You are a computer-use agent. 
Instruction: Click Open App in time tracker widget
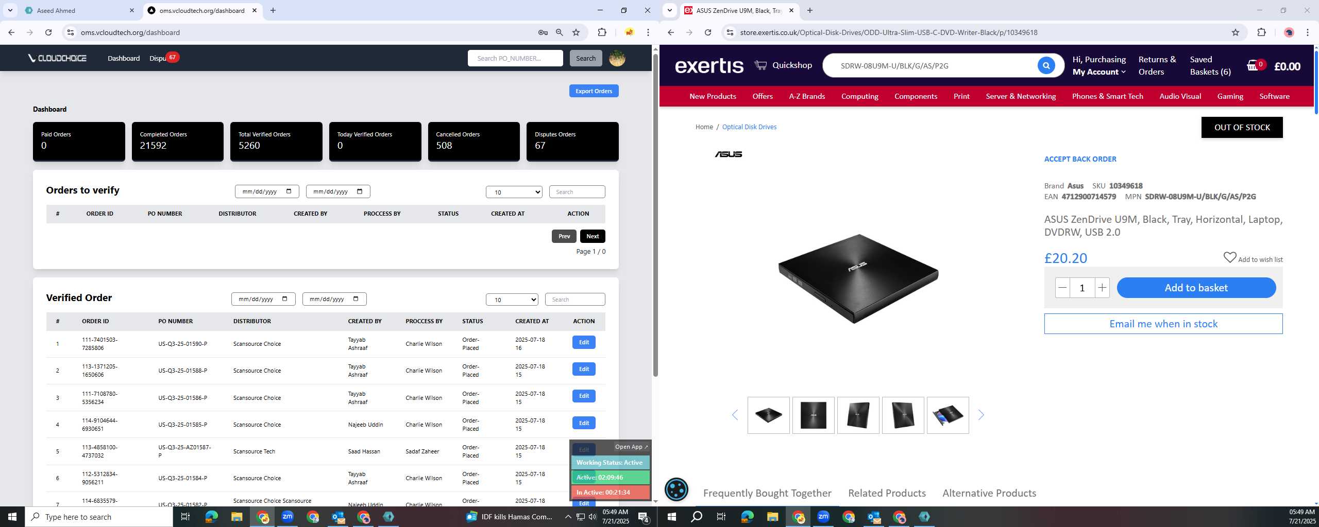tap(632, 447)
